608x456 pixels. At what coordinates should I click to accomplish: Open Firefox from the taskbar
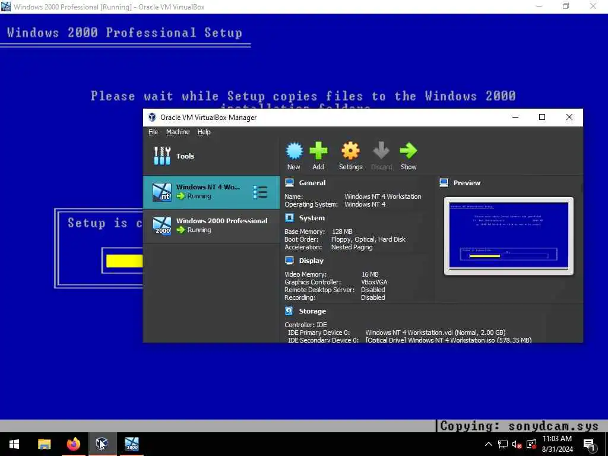[73, 444]
